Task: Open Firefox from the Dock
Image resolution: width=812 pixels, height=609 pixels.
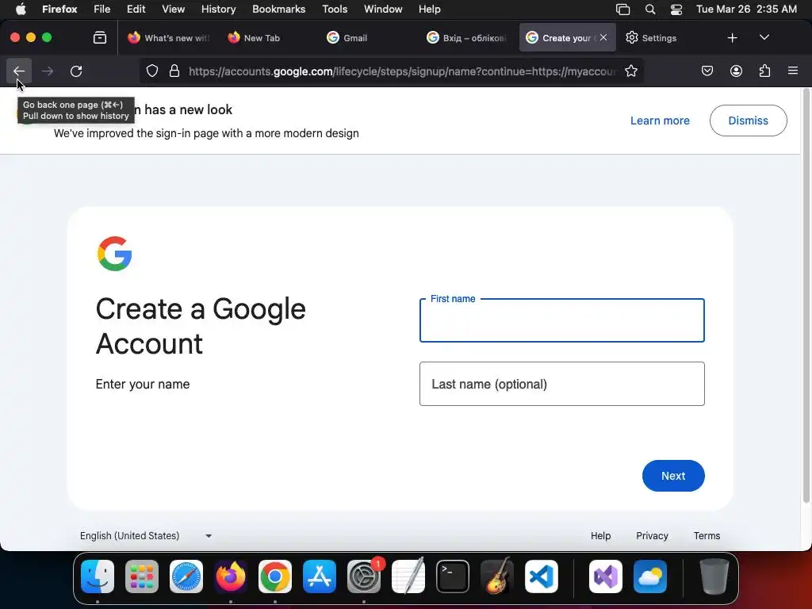Action: click(231, 576)
